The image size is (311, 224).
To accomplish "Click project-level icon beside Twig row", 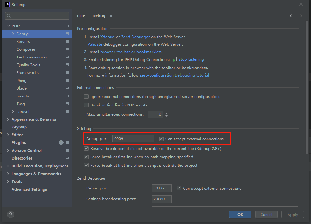I will pos(67,104).
